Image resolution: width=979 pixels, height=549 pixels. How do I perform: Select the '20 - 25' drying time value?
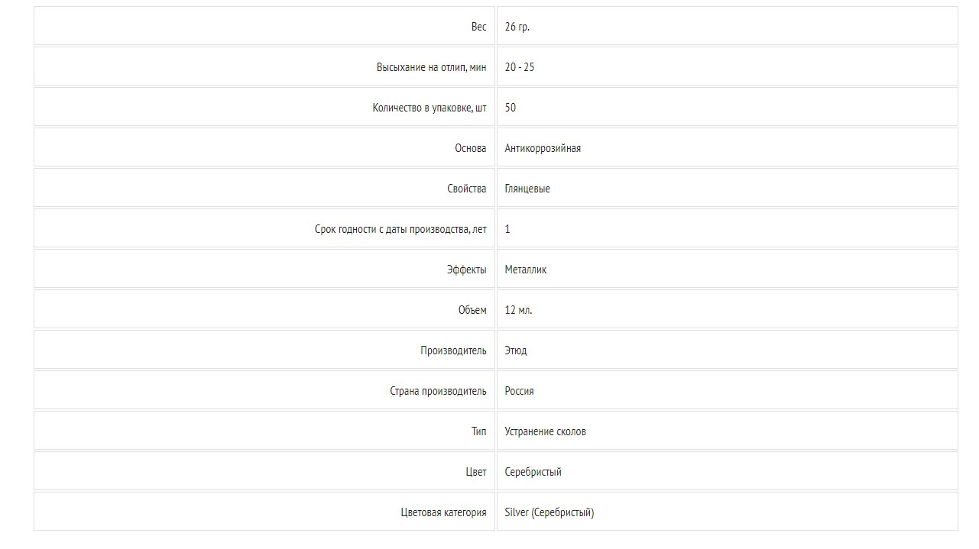[520, 67]
